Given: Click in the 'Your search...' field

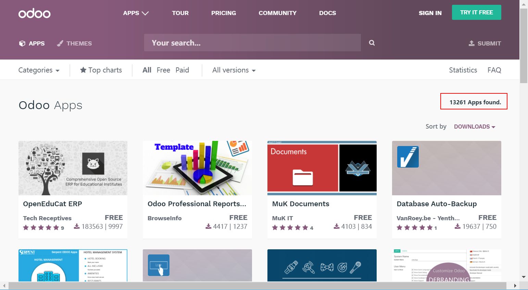Looking at the screenshot, I should click(252, 43).
